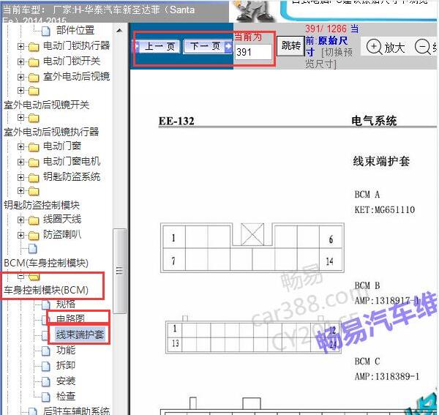Click the KET:MG651110 connector text
Image resolution: width=439 pixels, height=415 pixels.
(x=385, y=210)
